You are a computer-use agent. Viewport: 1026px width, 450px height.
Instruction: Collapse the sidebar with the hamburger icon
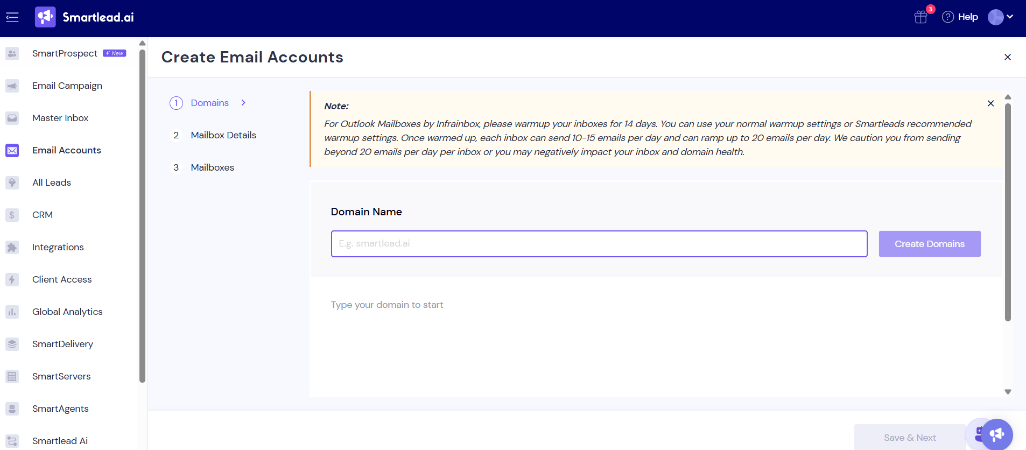coord(12,17)
